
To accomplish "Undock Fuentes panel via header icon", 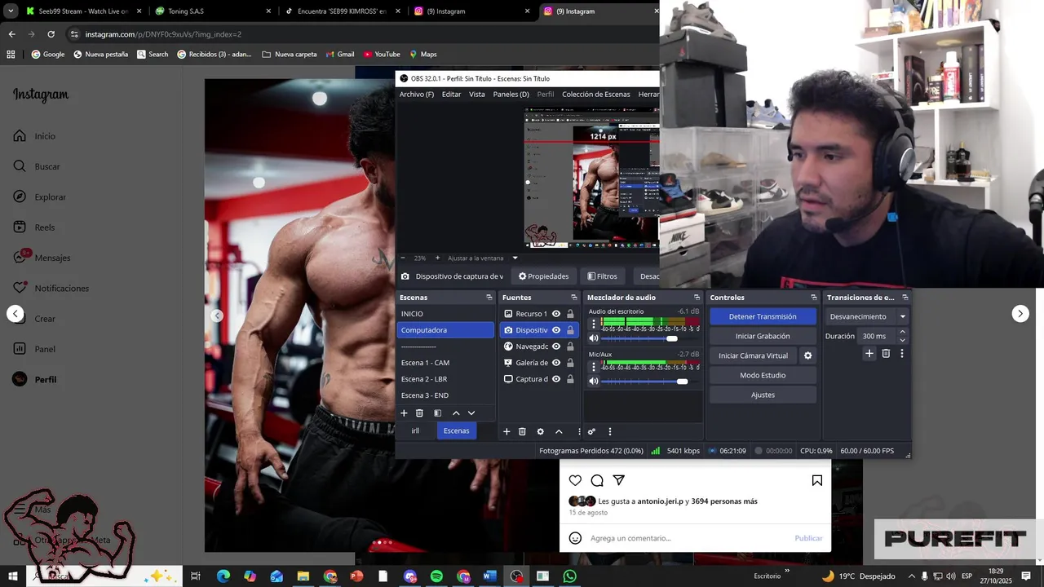I will (x=574, y=298).
